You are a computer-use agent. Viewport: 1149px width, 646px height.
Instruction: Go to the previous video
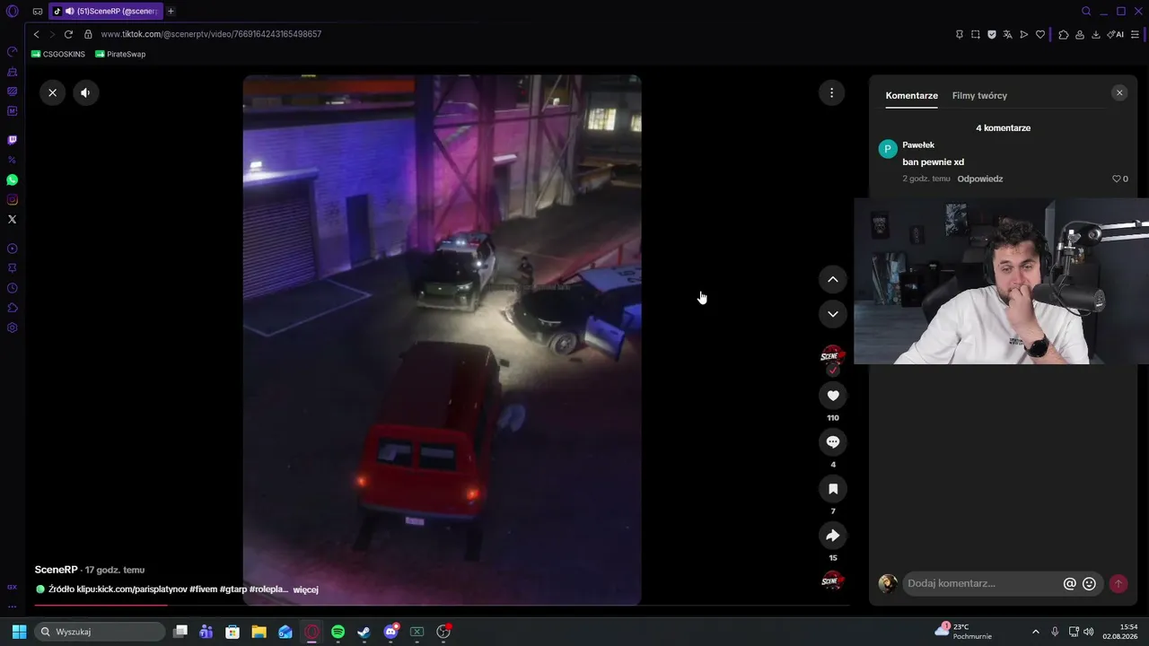coord(833,280)
